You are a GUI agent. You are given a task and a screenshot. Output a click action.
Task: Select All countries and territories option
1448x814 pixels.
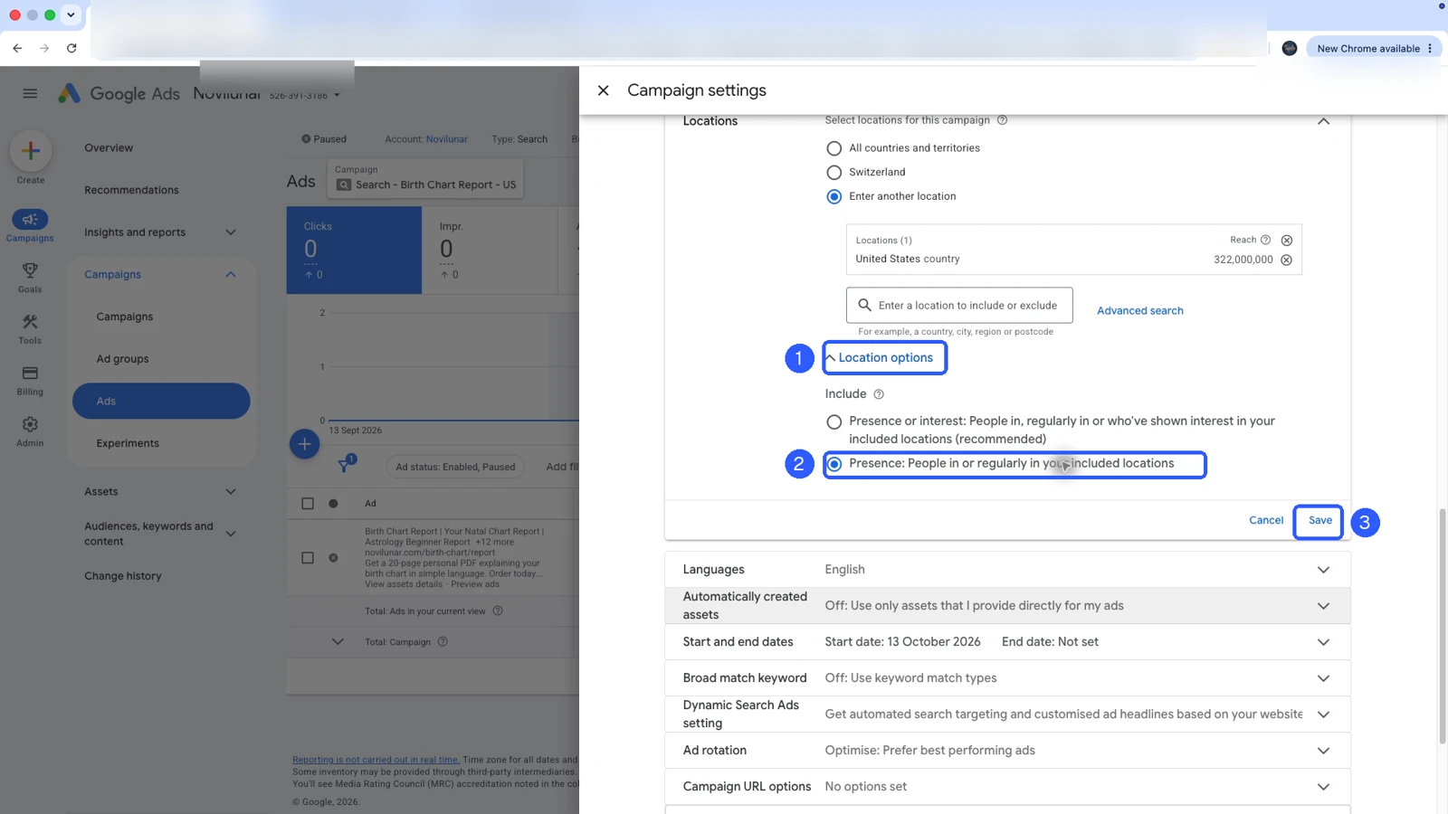click(x=834, y=148)
